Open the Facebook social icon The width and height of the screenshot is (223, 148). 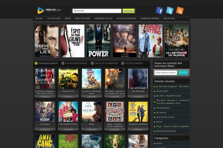click(x=159, y=10)
